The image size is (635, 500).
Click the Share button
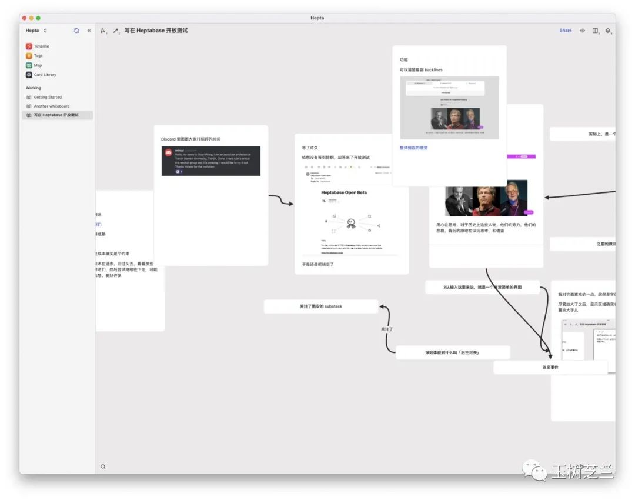tap(566, 31)
